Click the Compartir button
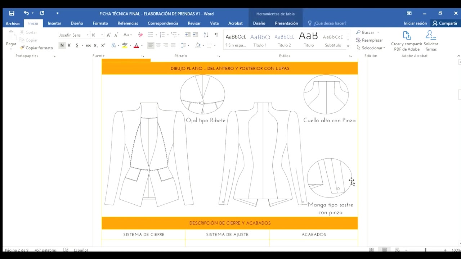The height and width of the screenshot is (259, 461). point(445,23)
